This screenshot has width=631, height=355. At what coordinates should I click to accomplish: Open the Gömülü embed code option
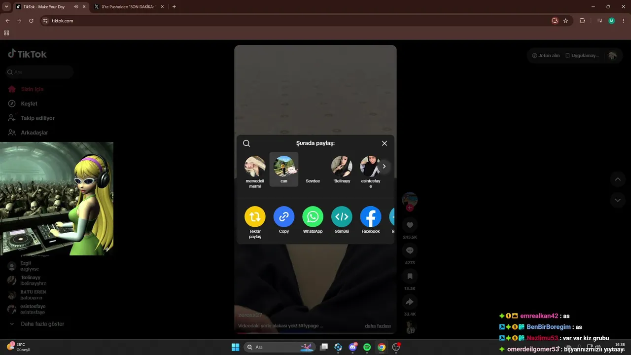tap(342, 217)
